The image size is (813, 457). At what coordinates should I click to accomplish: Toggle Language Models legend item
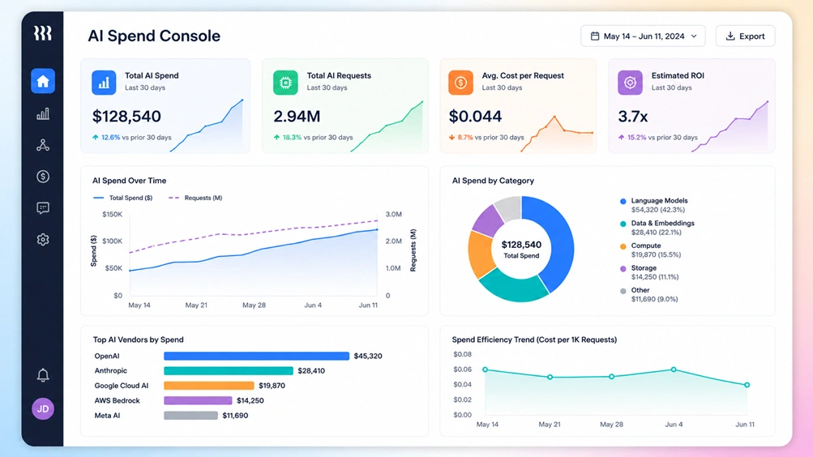(x=654, y=205)
